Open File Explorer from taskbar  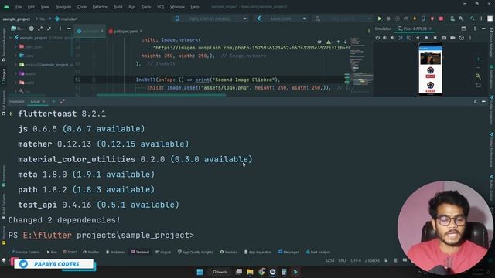click(x=250, y=272)
